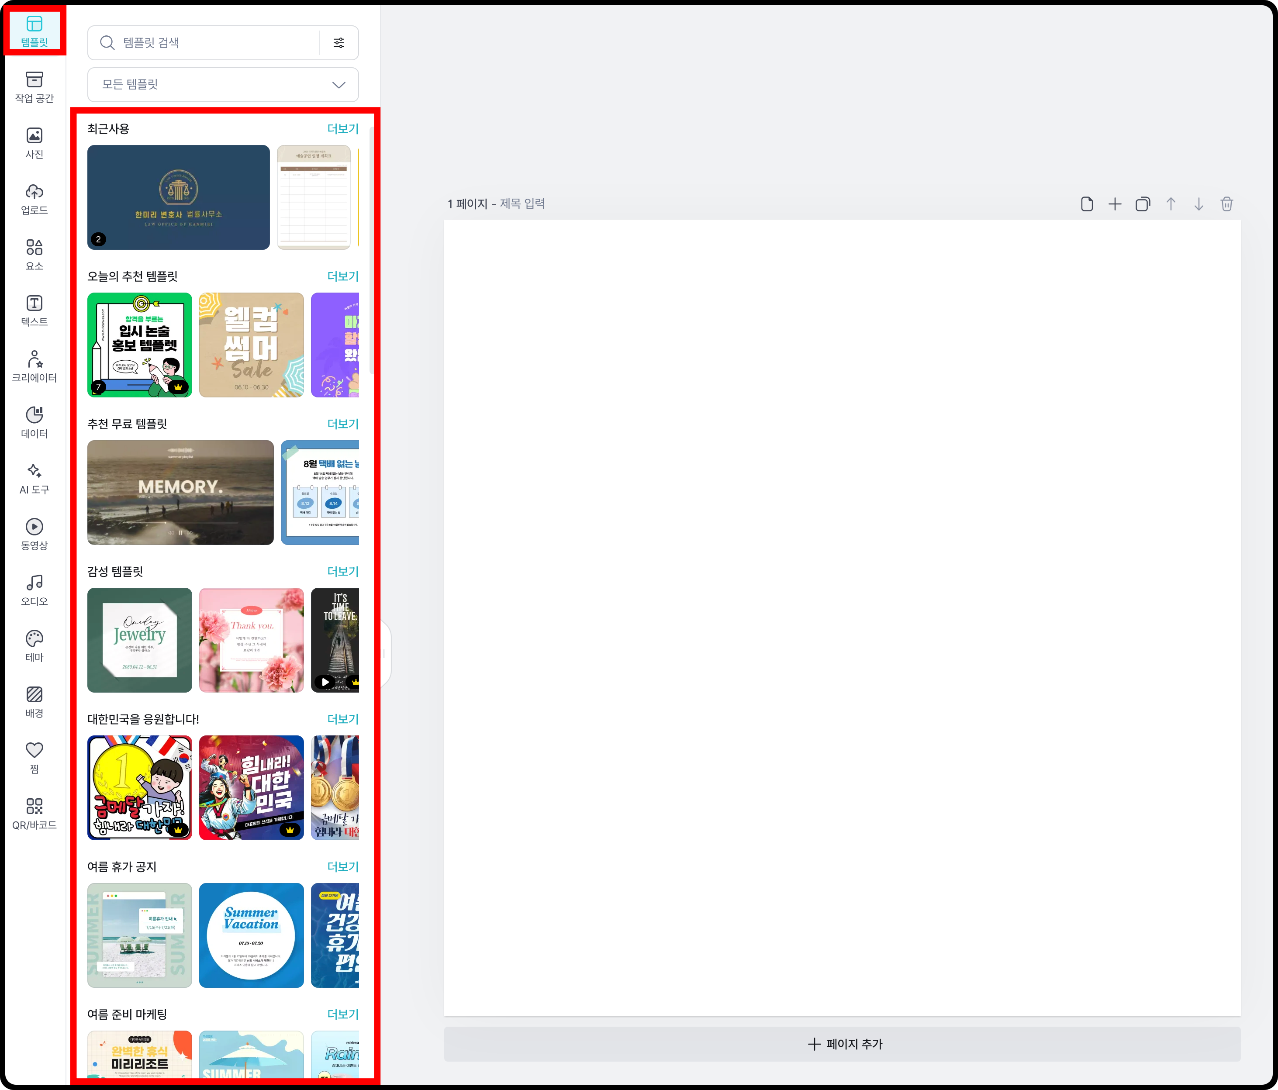Open the 텍스트 text tool panel
This screenshot has height=1090, width=1278.
[x=34, y=310]
